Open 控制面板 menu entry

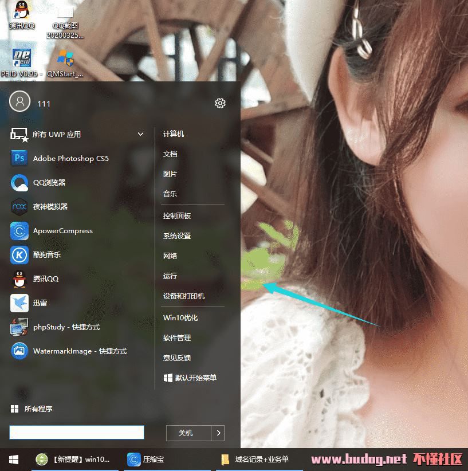click(177, 216)
